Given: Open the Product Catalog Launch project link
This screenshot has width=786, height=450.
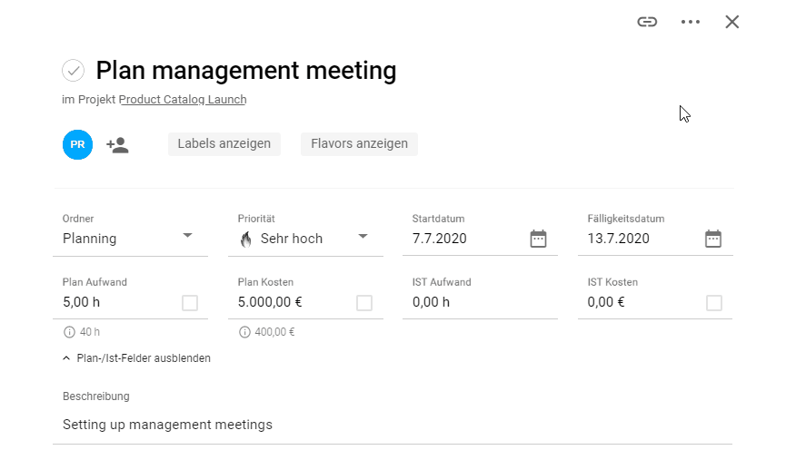Looking at the screenshot, I should pos(183,100).
